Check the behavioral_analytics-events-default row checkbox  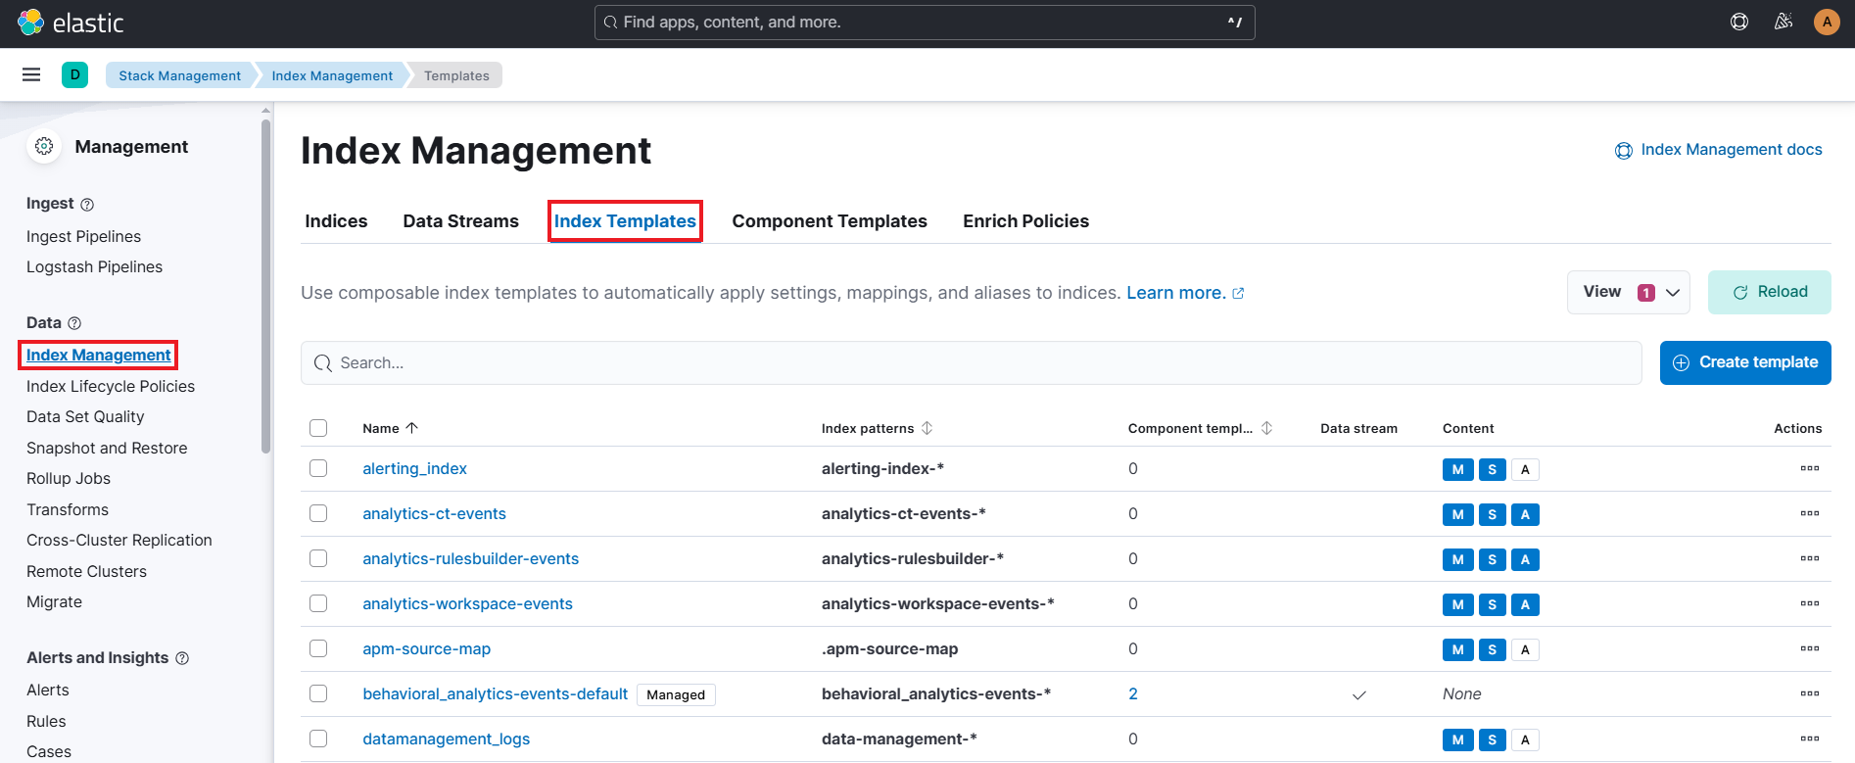click(318, 693)
